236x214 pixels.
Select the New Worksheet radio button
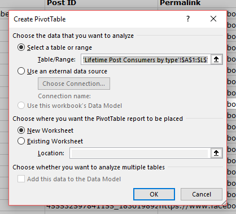pyautogui.click(x=21, y=130)
